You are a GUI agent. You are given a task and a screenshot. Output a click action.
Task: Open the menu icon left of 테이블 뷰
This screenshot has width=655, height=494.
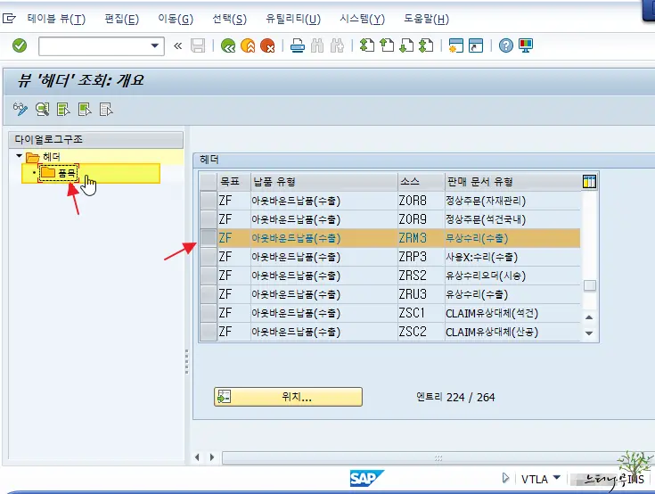(9, 19)
